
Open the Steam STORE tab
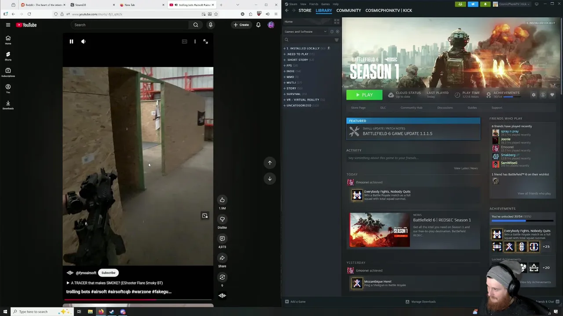(x=305, y=11)
